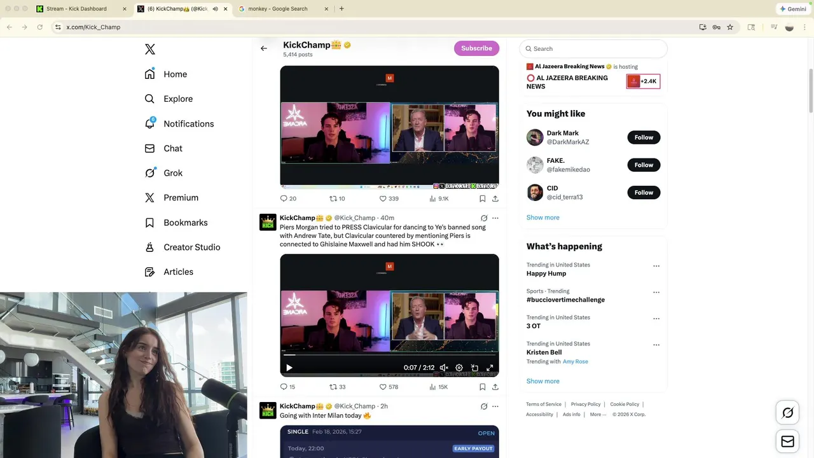View analytics showing 9.1K views

pos(439,198)
